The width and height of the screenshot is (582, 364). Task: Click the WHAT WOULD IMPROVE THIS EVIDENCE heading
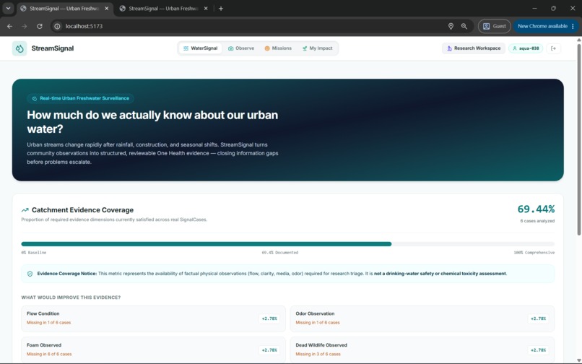pyautogui.click(x=71, y=298)
